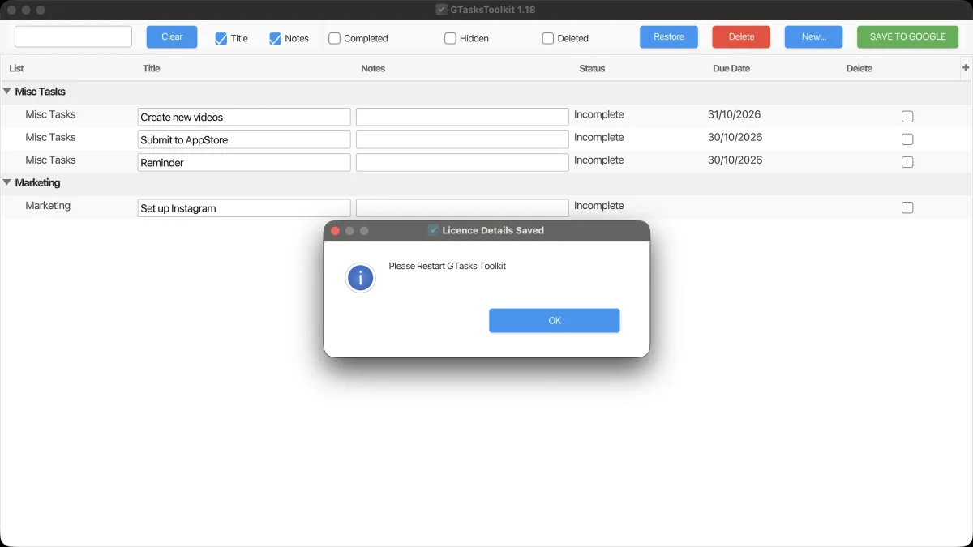Click the Reminder title field
This screenshot has height=547, width=973.
(244, 162)
